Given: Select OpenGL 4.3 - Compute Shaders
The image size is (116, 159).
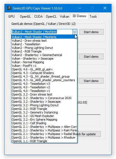Looking at the screenshot, I should click(44, 73).
